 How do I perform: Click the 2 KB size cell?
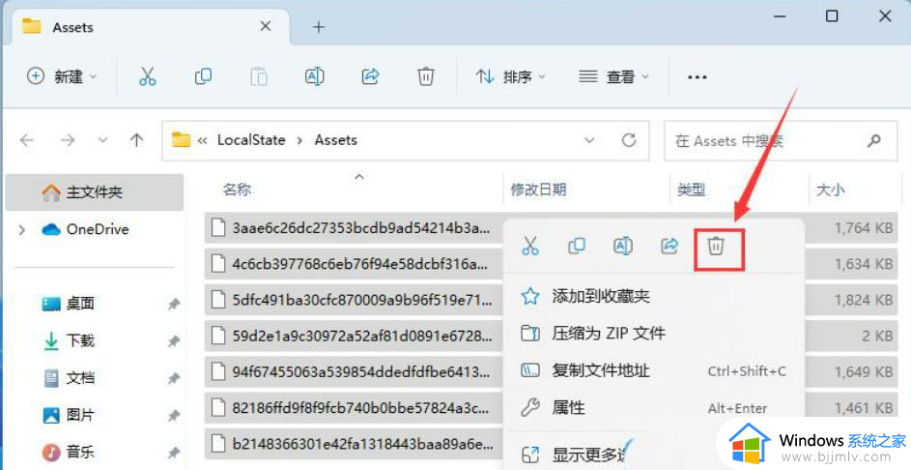tap(877, 336)
